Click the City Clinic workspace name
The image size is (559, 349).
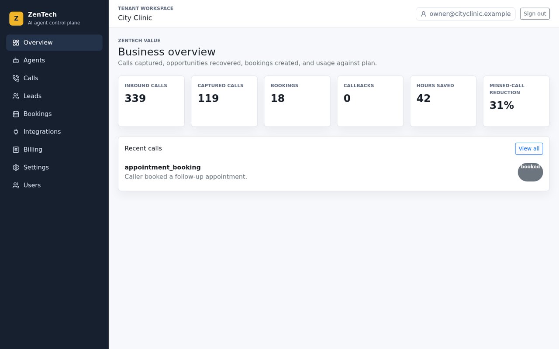click(x=135, y=18)
